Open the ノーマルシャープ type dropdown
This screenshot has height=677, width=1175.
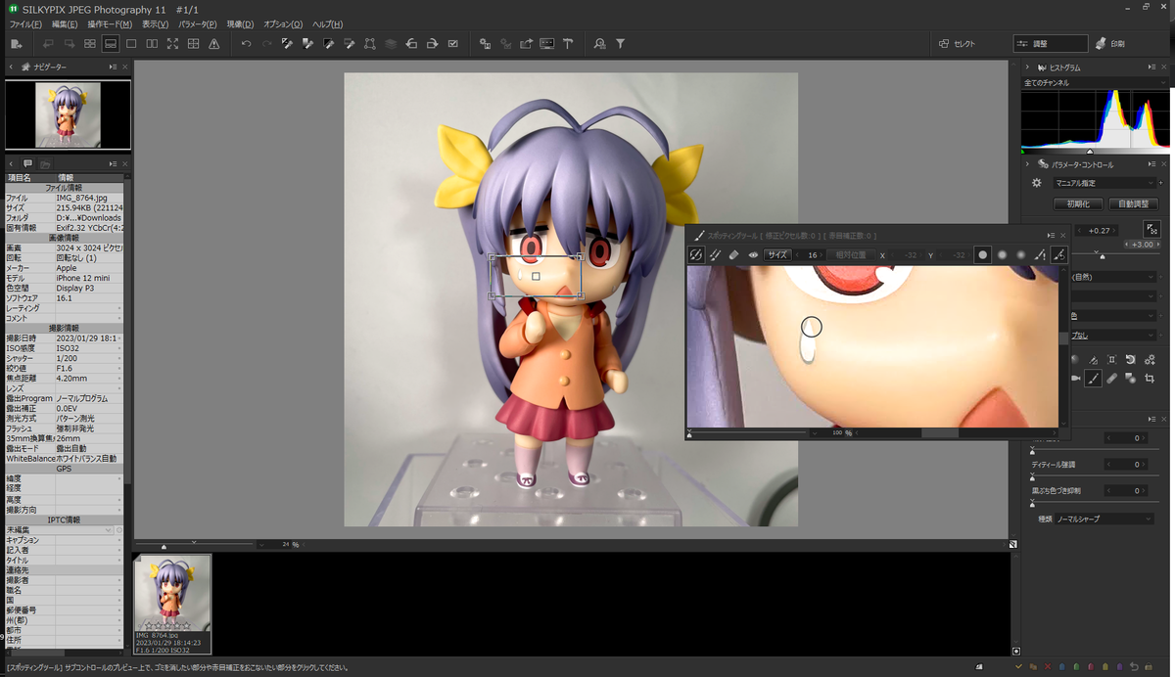[x=1104, y=519]
